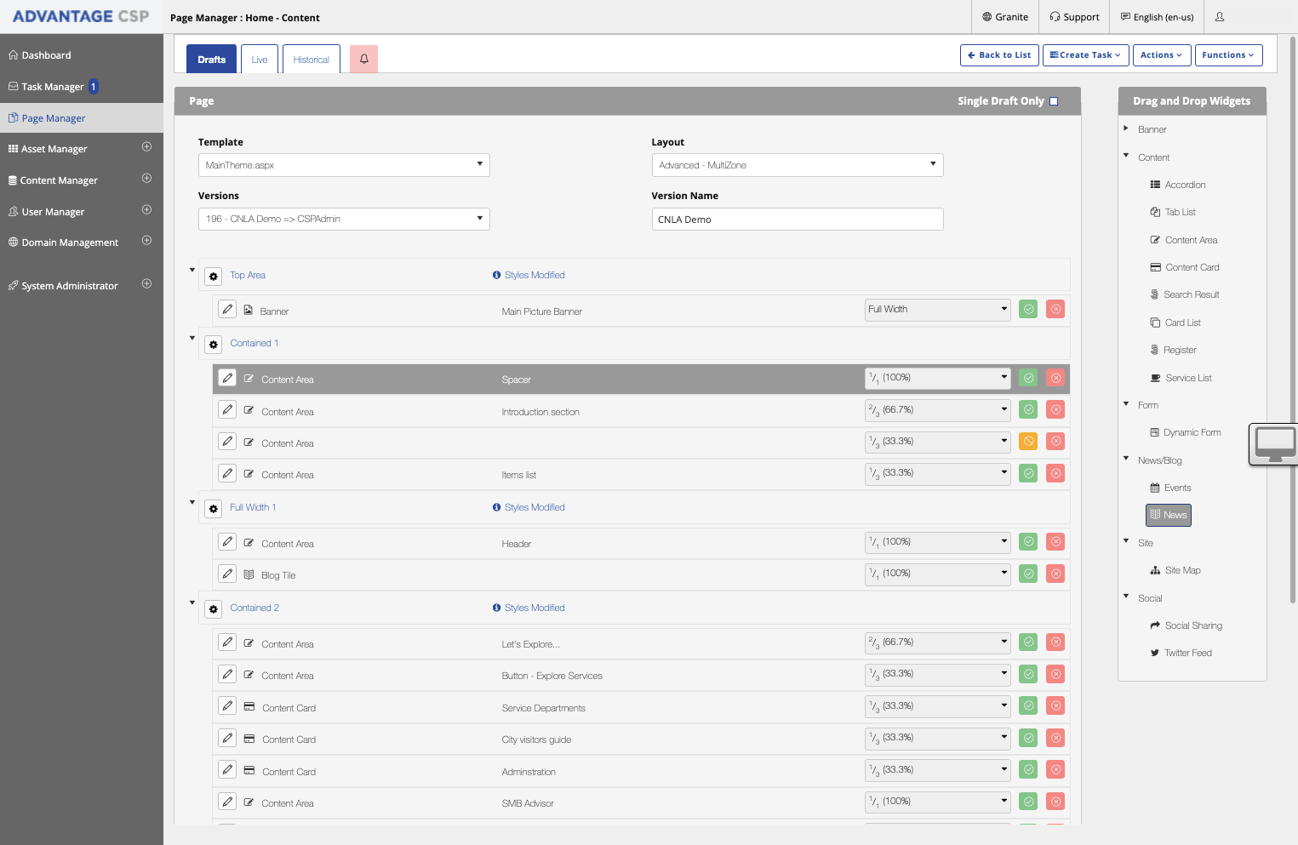Image resolution: width=1298 pixels, height=845 pixels.
Task: Open the Create Task button menu
Action: tap(1086, 55)
